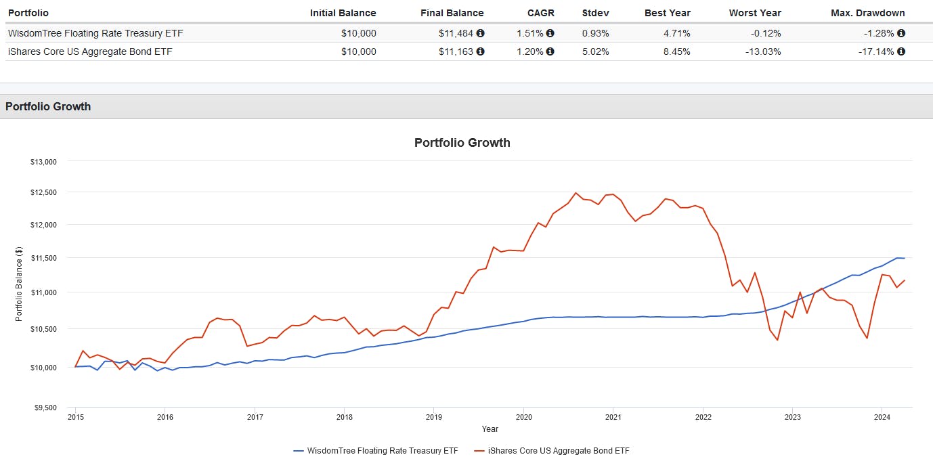
Task: Click the Max. Drawdown column header
Action: [867, 13]
